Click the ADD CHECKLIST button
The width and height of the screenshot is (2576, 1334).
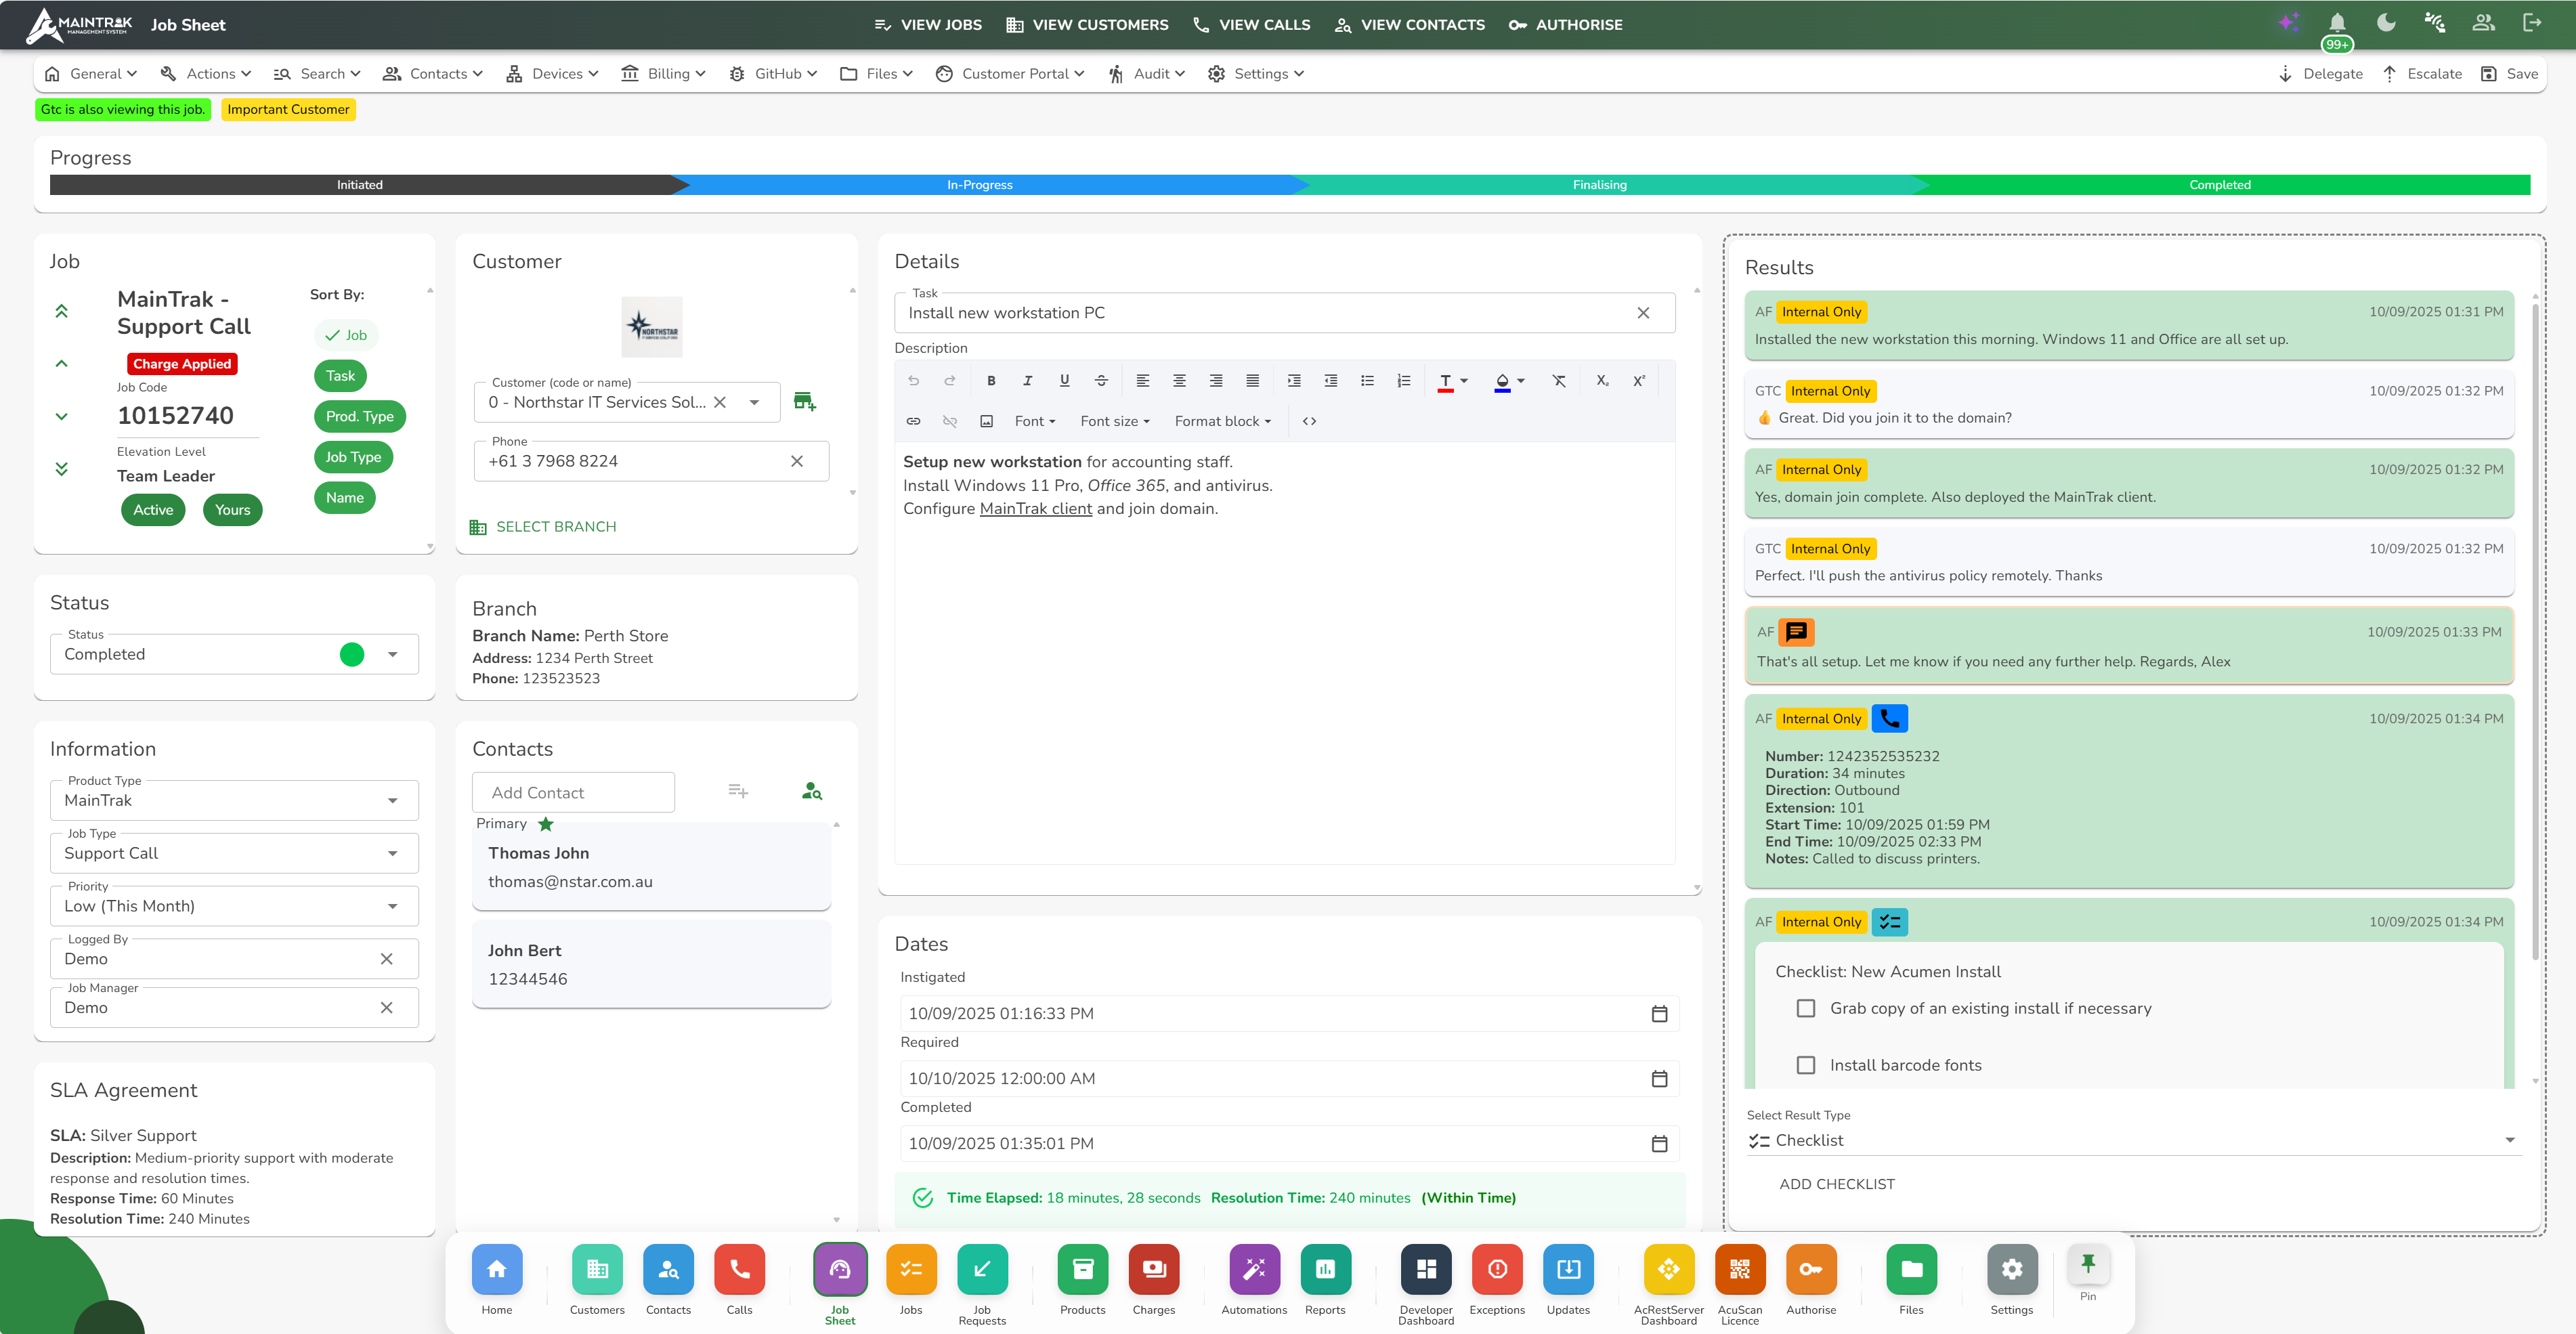point(1836,1184)
